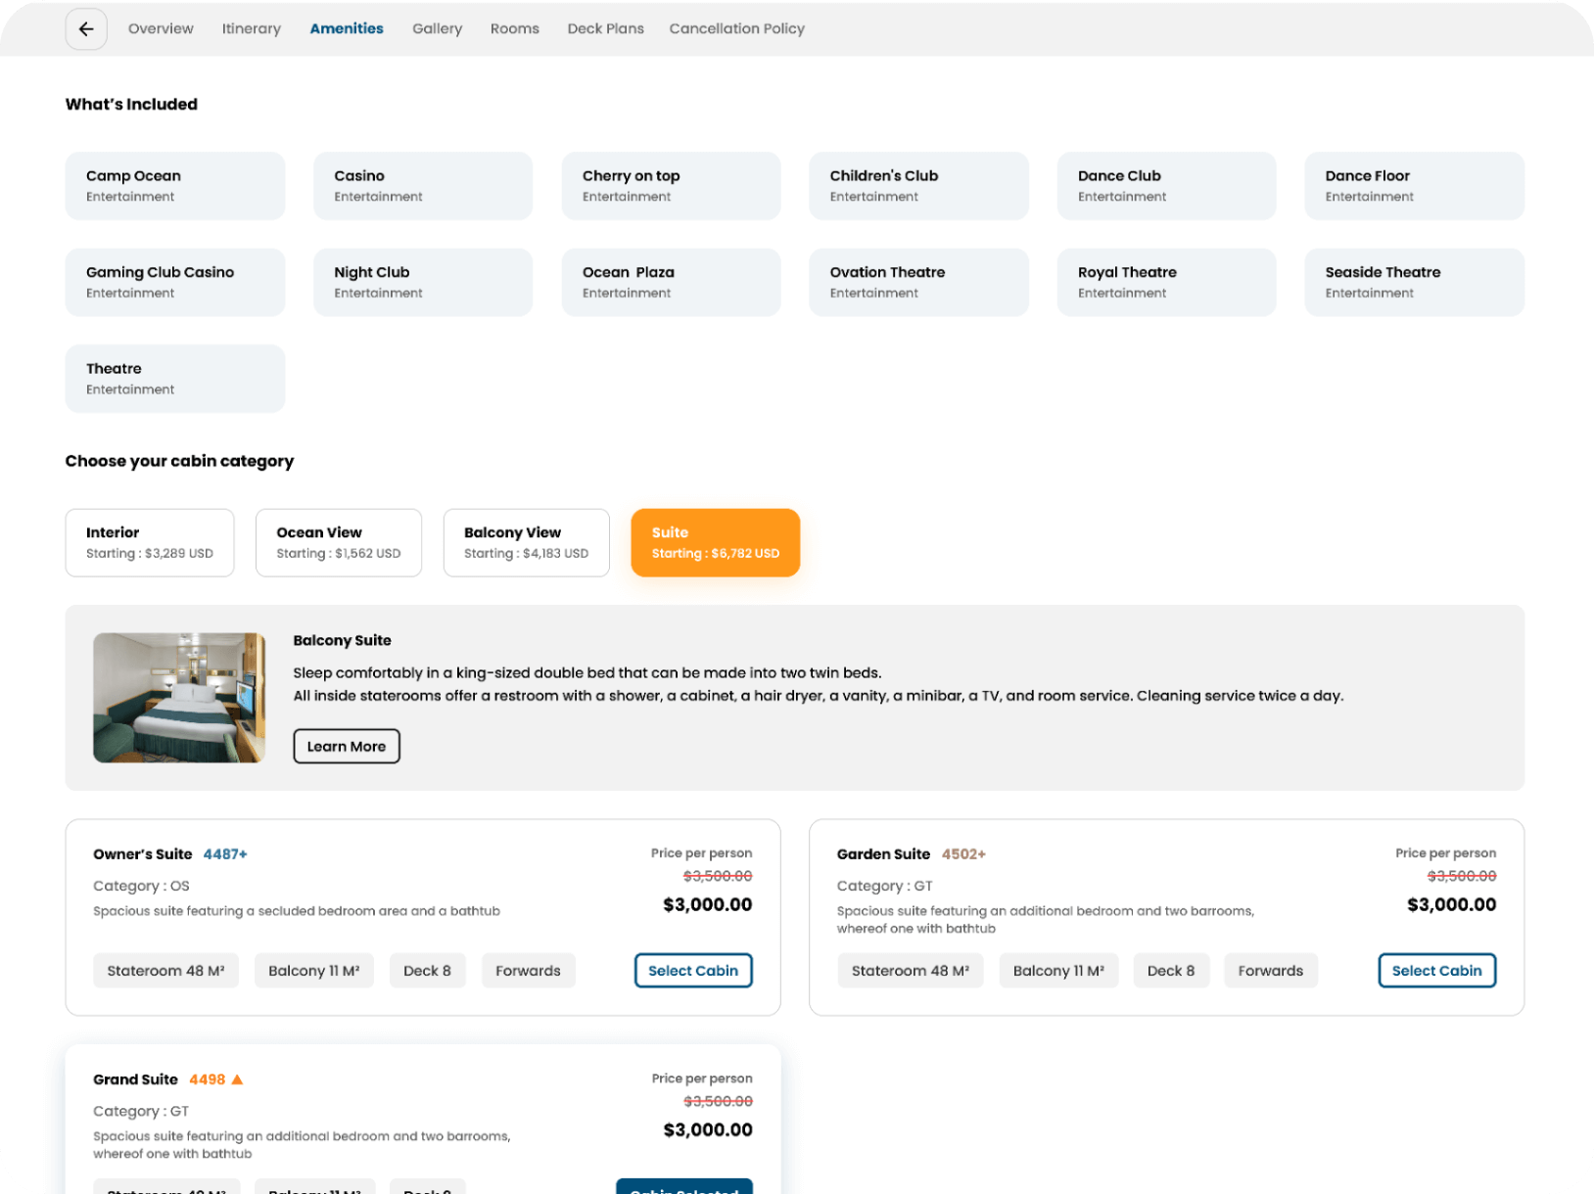Viewport: 1594px width, 1194px height.
Task: Click the Garden Suite 4502+ link
Action: click(963, 854)
